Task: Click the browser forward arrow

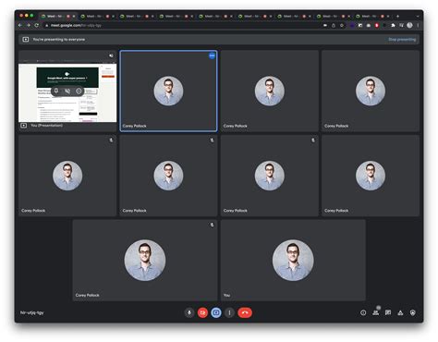Action: pyautogui.click(x=29, y=25)
